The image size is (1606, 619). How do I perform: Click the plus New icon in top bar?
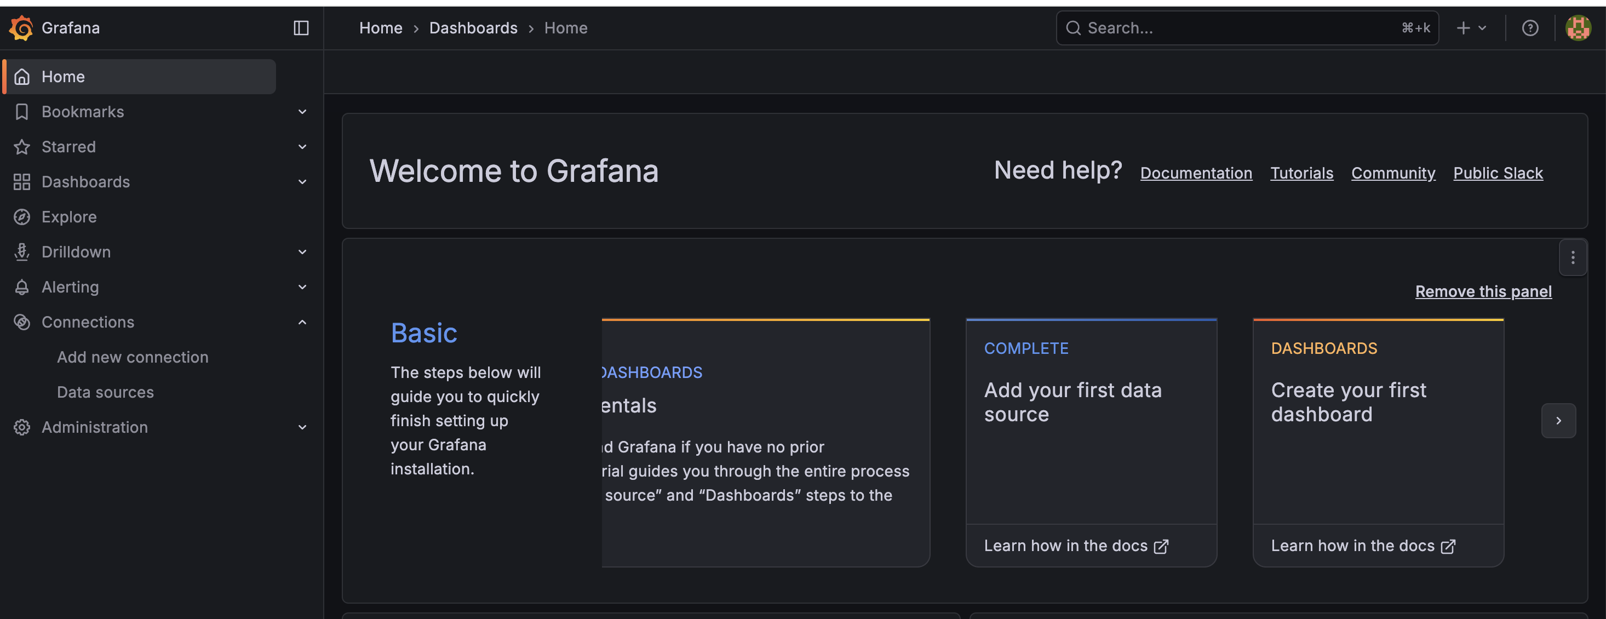pyautogui.click(x=1463, y=28)
